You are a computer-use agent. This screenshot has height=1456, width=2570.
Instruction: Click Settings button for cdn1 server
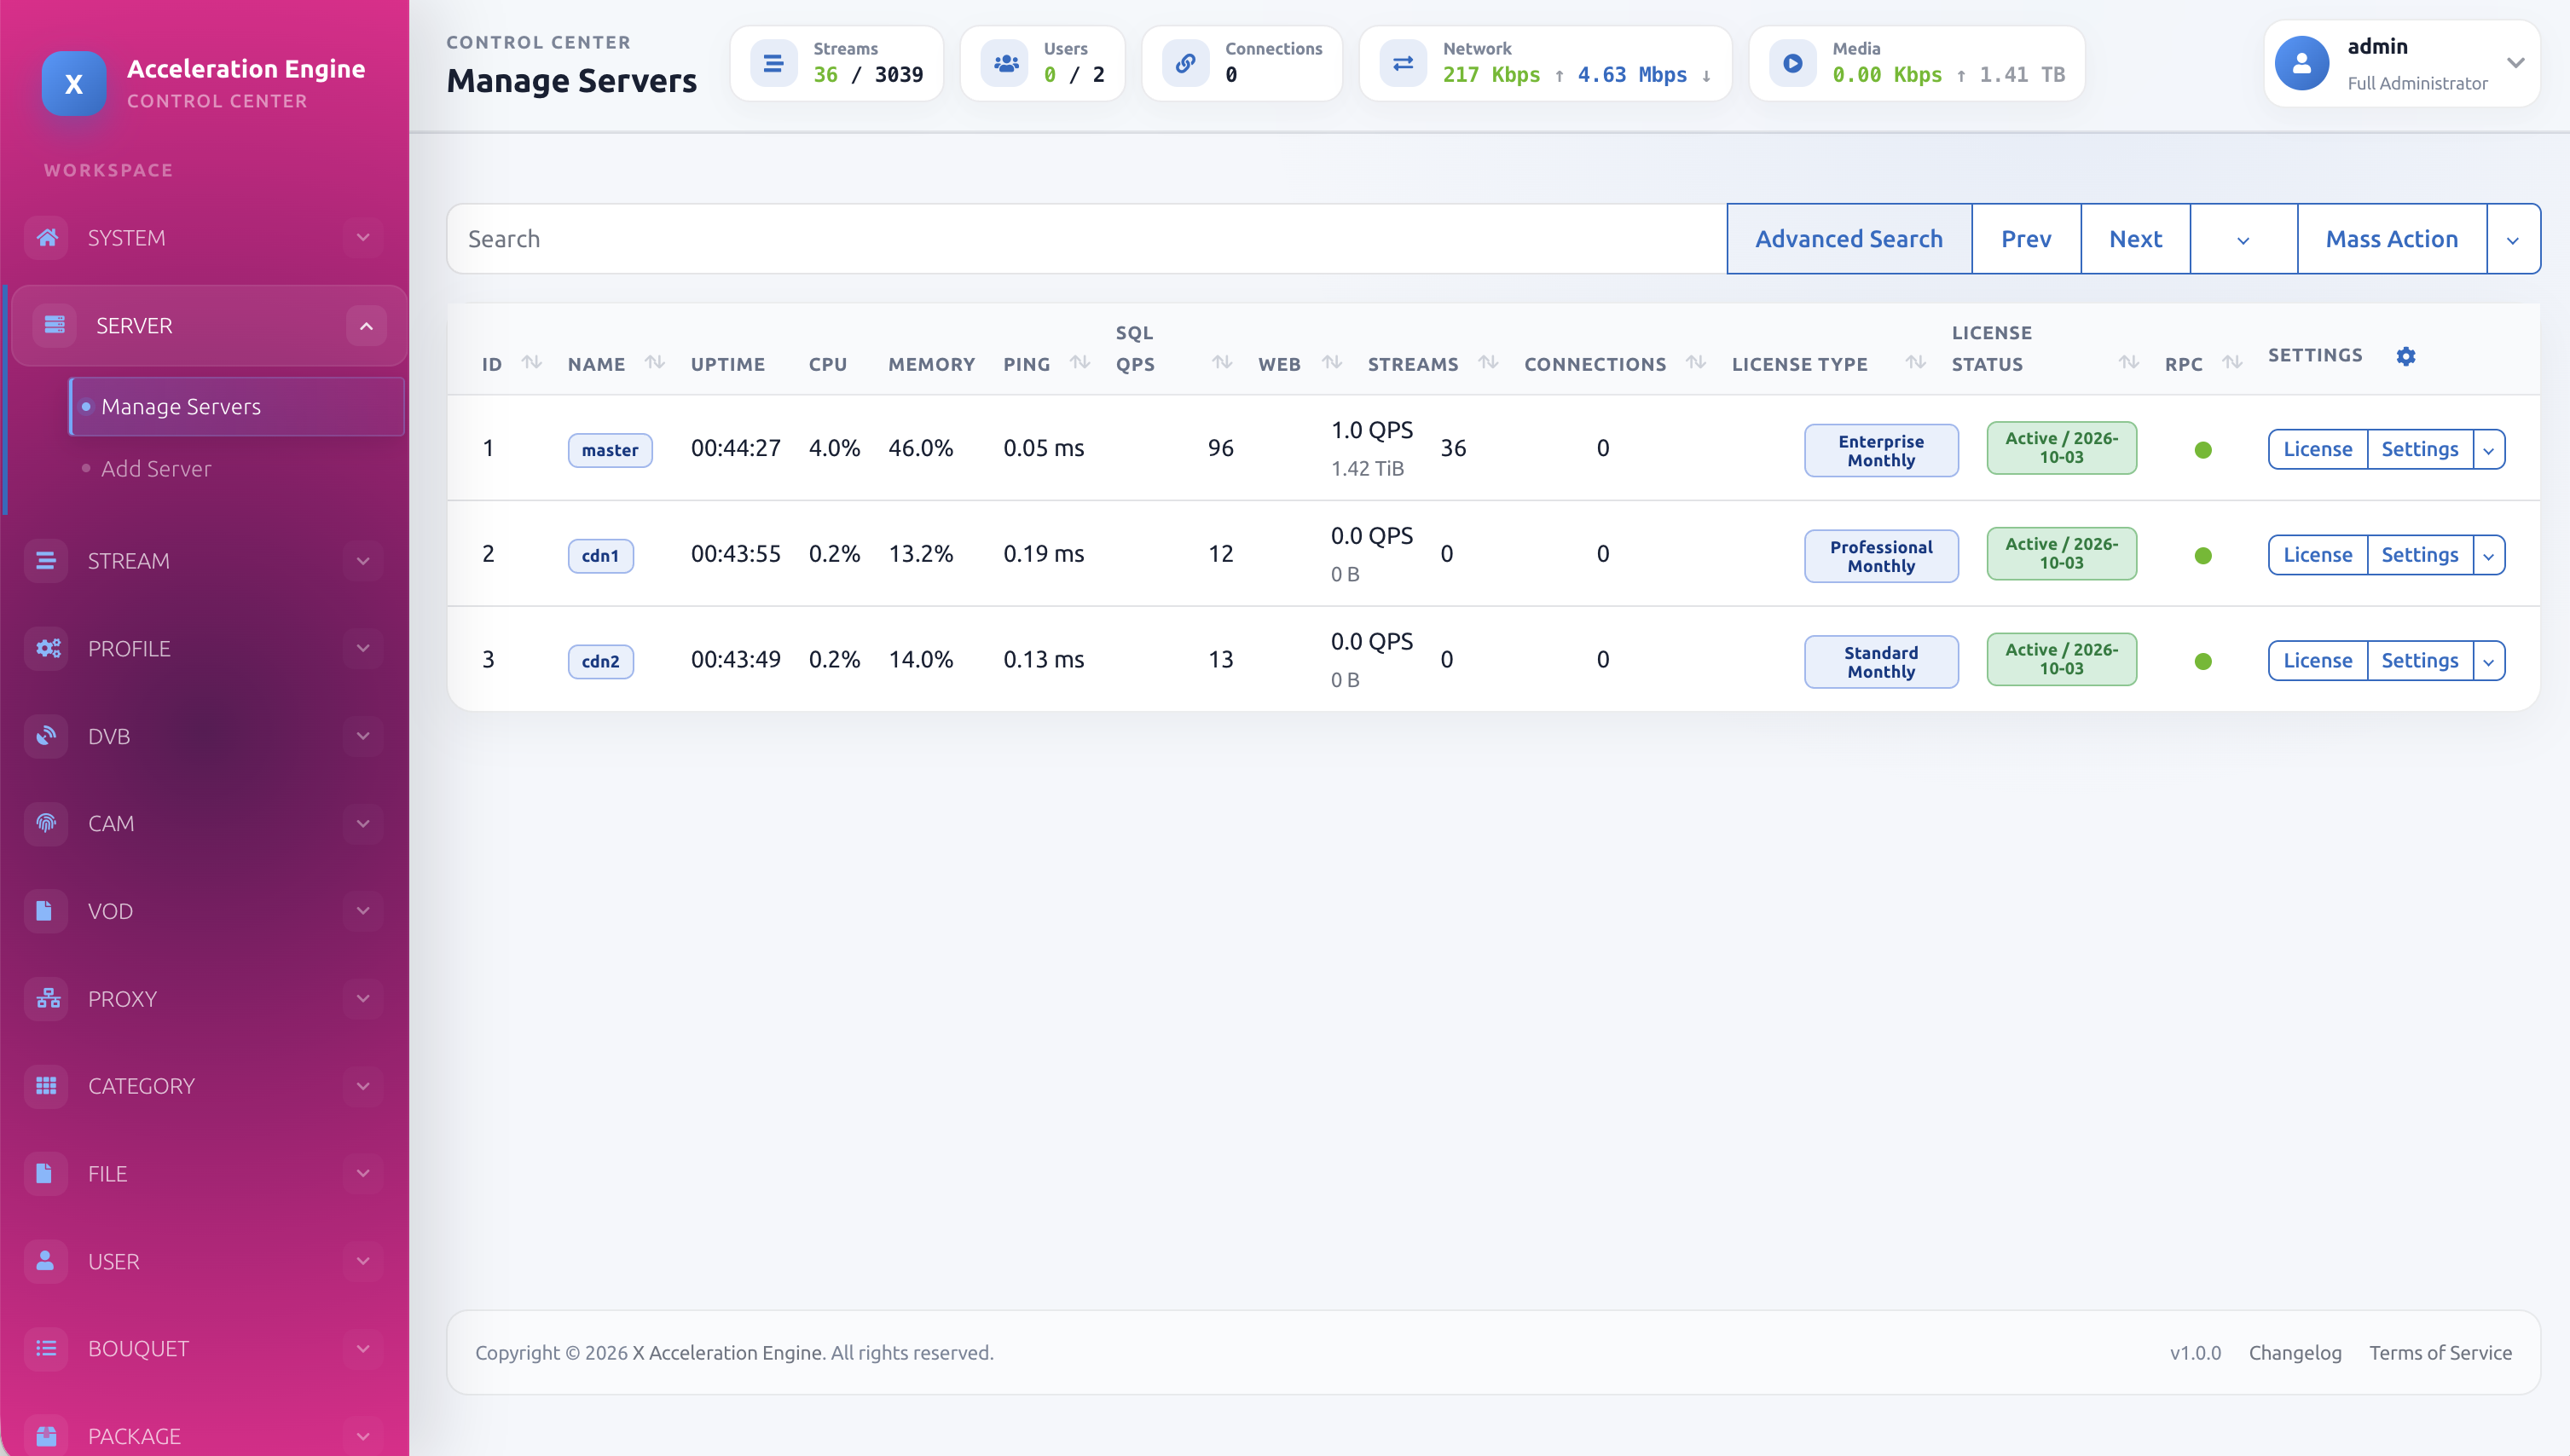coord(2419,556)
